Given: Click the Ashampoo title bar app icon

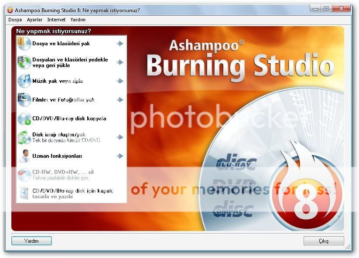Looking at the screenshot, I should [10, 10].
